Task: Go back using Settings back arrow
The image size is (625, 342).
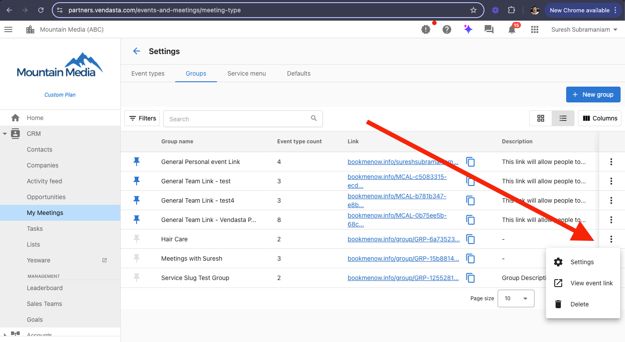Action: [x=137, y=51]
